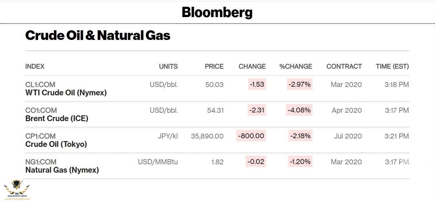
Task: Click the NG1:COM ticker symbol
Action: 41,162
